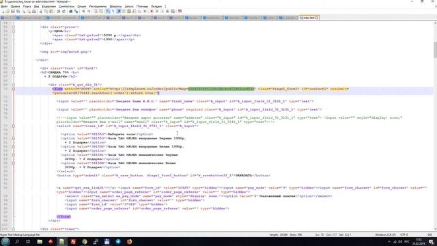Run macro multiple times icon

(167, 12)
